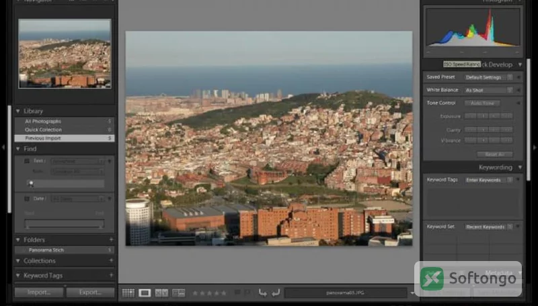Hide the right panel with the edge arrow
538x306 pixels.
(x=535, y=148)
